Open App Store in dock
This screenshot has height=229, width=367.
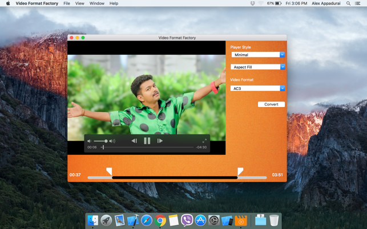200,220
